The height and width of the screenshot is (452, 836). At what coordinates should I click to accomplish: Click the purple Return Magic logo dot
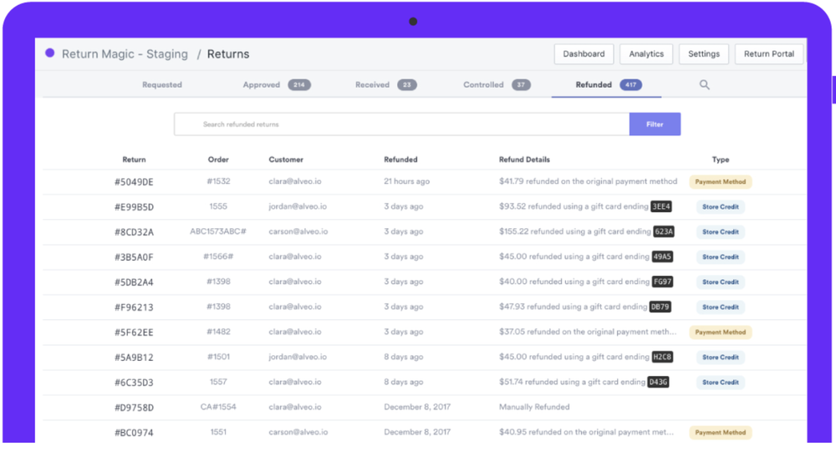click(x=50, y=53)
